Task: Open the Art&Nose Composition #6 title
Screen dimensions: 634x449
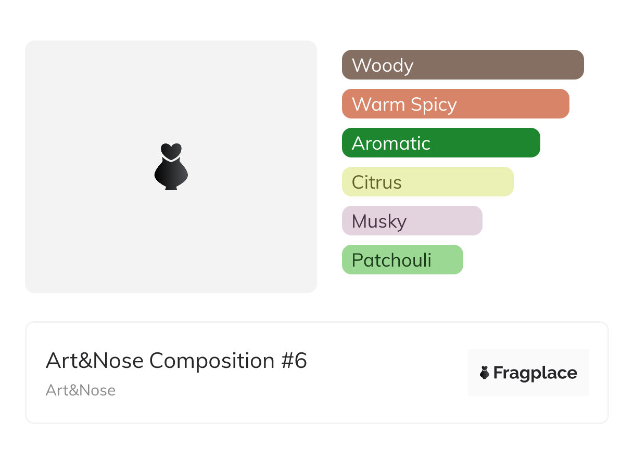Action: 176,361
